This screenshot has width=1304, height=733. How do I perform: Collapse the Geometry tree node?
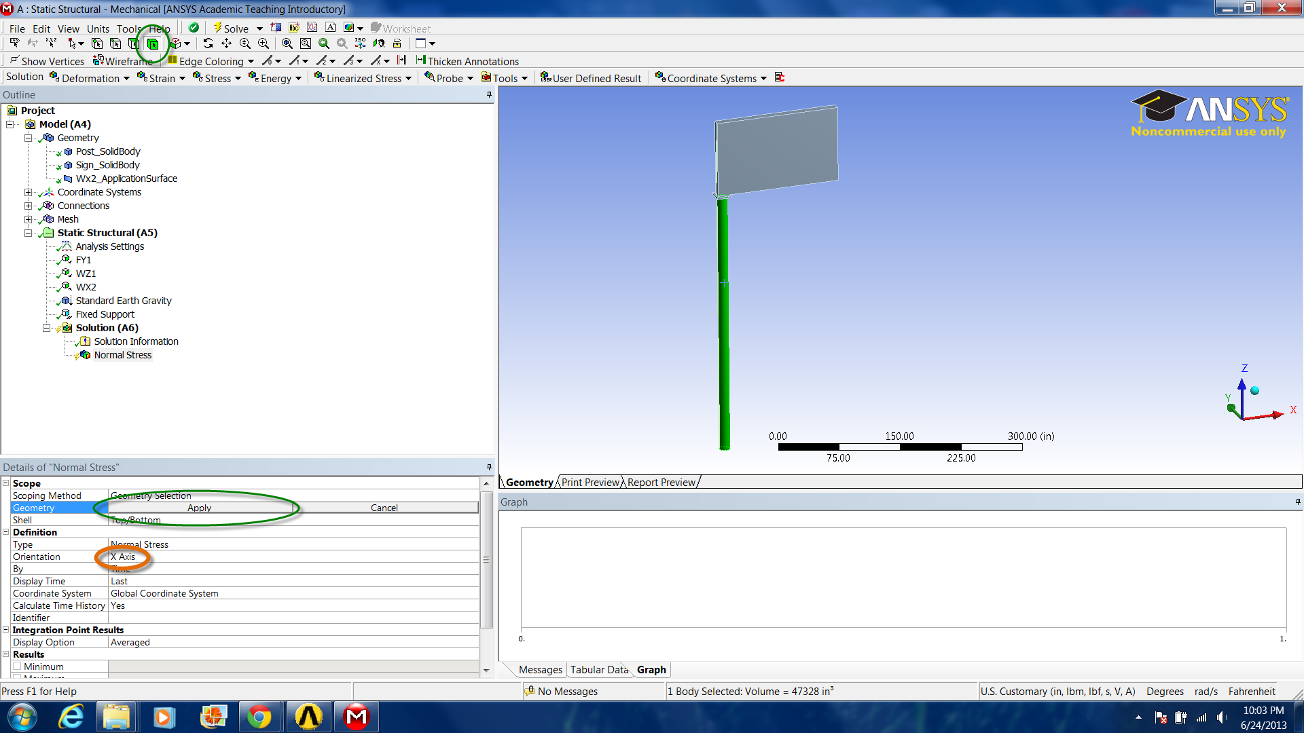click(28, 138)
